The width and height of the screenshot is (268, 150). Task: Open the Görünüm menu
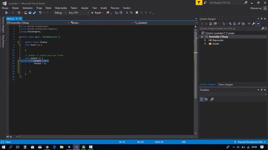pos(28,8)
